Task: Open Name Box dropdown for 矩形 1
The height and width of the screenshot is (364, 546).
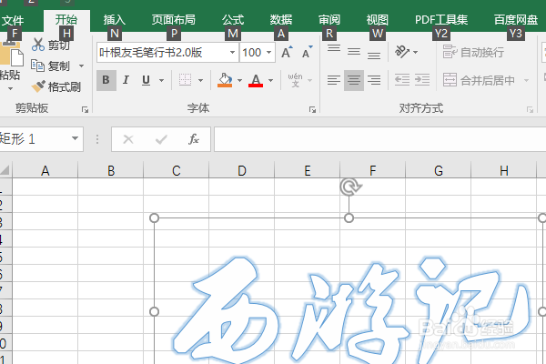Action: pos(75,138)
